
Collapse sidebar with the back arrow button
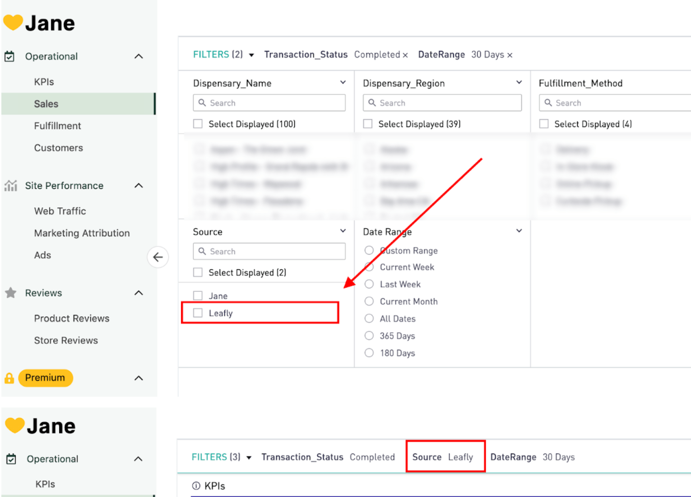[x=158, y=257]
